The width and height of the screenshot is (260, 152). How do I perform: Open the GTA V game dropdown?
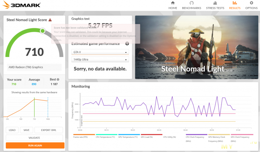100,52
